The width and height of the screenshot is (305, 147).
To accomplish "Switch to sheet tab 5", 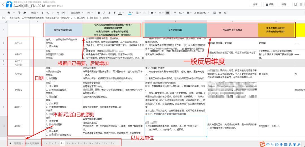I will point(68,143).
